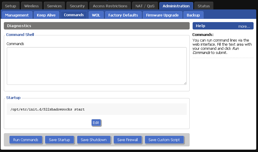Viewport: 258px width, 152px height.
Task: Click inside the Commands text area
Action: click(97, 66)
